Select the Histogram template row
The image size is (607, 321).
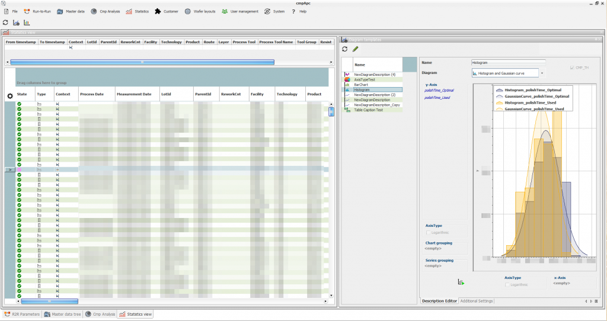[373, 89]
